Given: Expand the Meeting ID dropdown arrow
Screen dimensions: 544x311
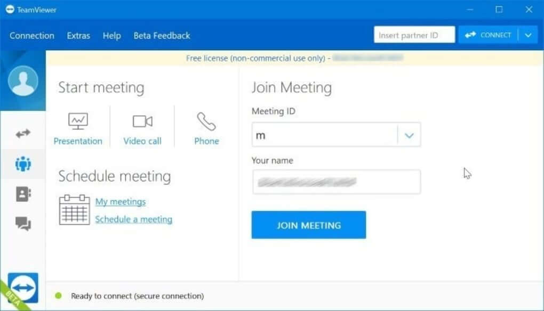Looking at the screenshot, I should coord(409,135).
